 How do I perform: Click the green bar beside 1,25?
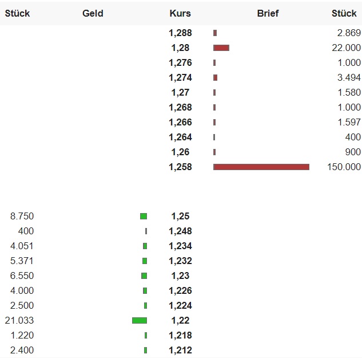(x=144, y=216)
